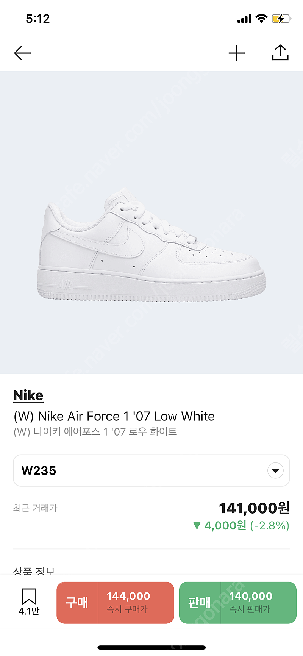Expand the circled arrow in size selector
Image resolution: width=303 pixels, height=656 pixels.
tap(275, 471)
